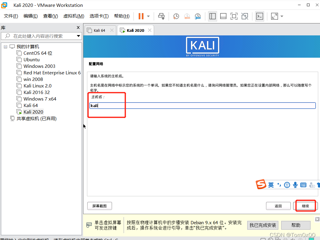
Task: Select Kali 2016 32 in library
Action: [37, 92]
